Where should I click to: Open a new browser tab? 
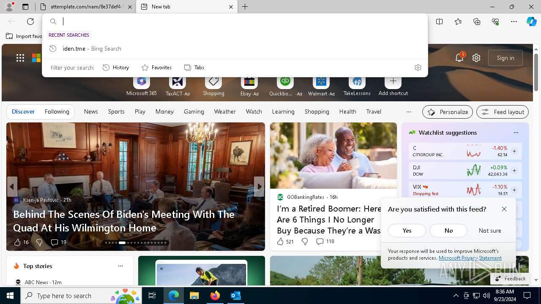tap(245, 7)
